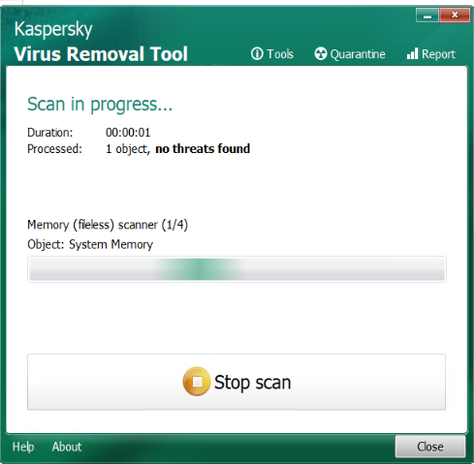Minimize the Kaspersky window
This screenshot has width=474, height=464.
coord(427,15)
